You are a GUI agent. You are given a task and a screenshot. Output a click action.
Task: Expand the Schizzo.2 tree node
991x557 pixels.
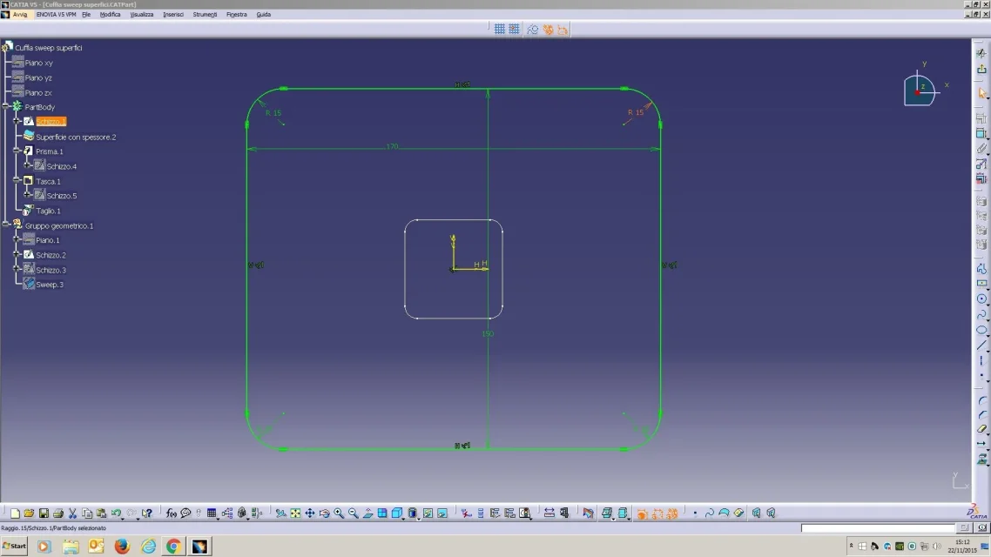click(17, 254)
